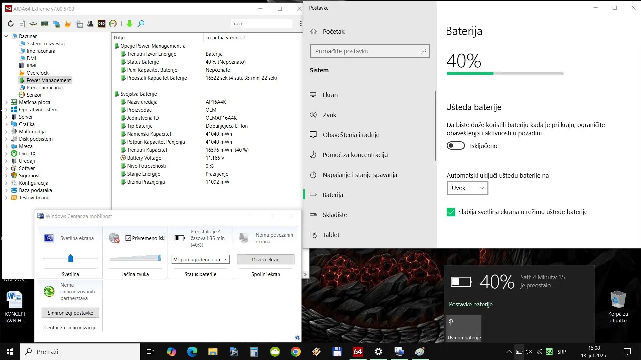Click the gauge sensor panel icon
Screen dimensions: 641x360
tap(113, 24)
